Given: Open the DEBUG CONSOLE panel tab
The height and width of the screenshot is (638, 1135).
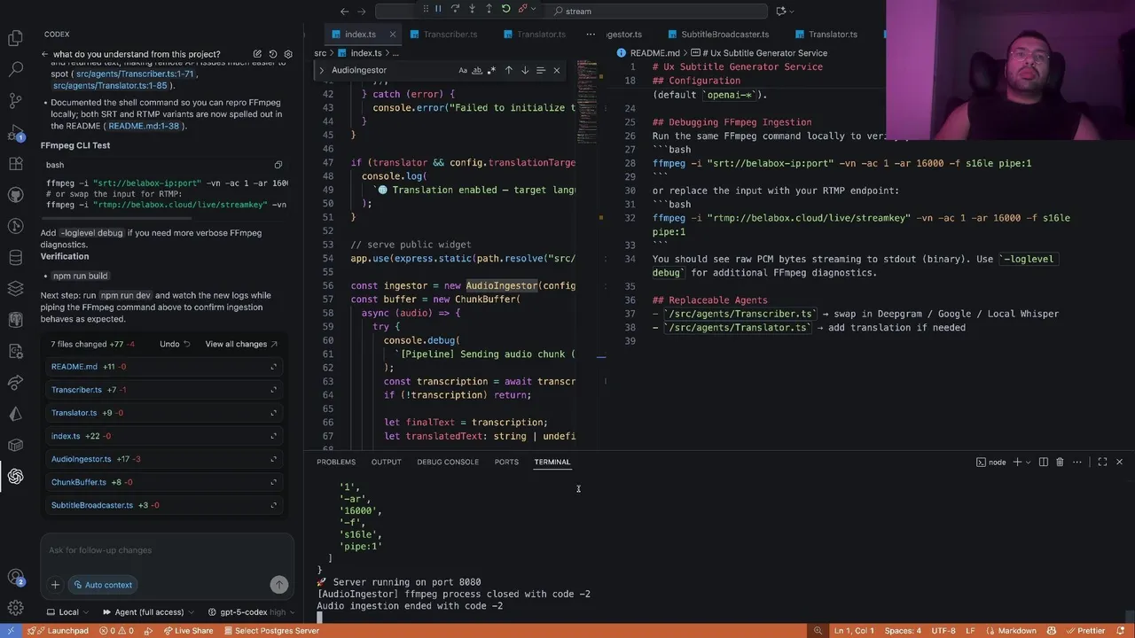Looking at the screenshot, I should (448, 462).
